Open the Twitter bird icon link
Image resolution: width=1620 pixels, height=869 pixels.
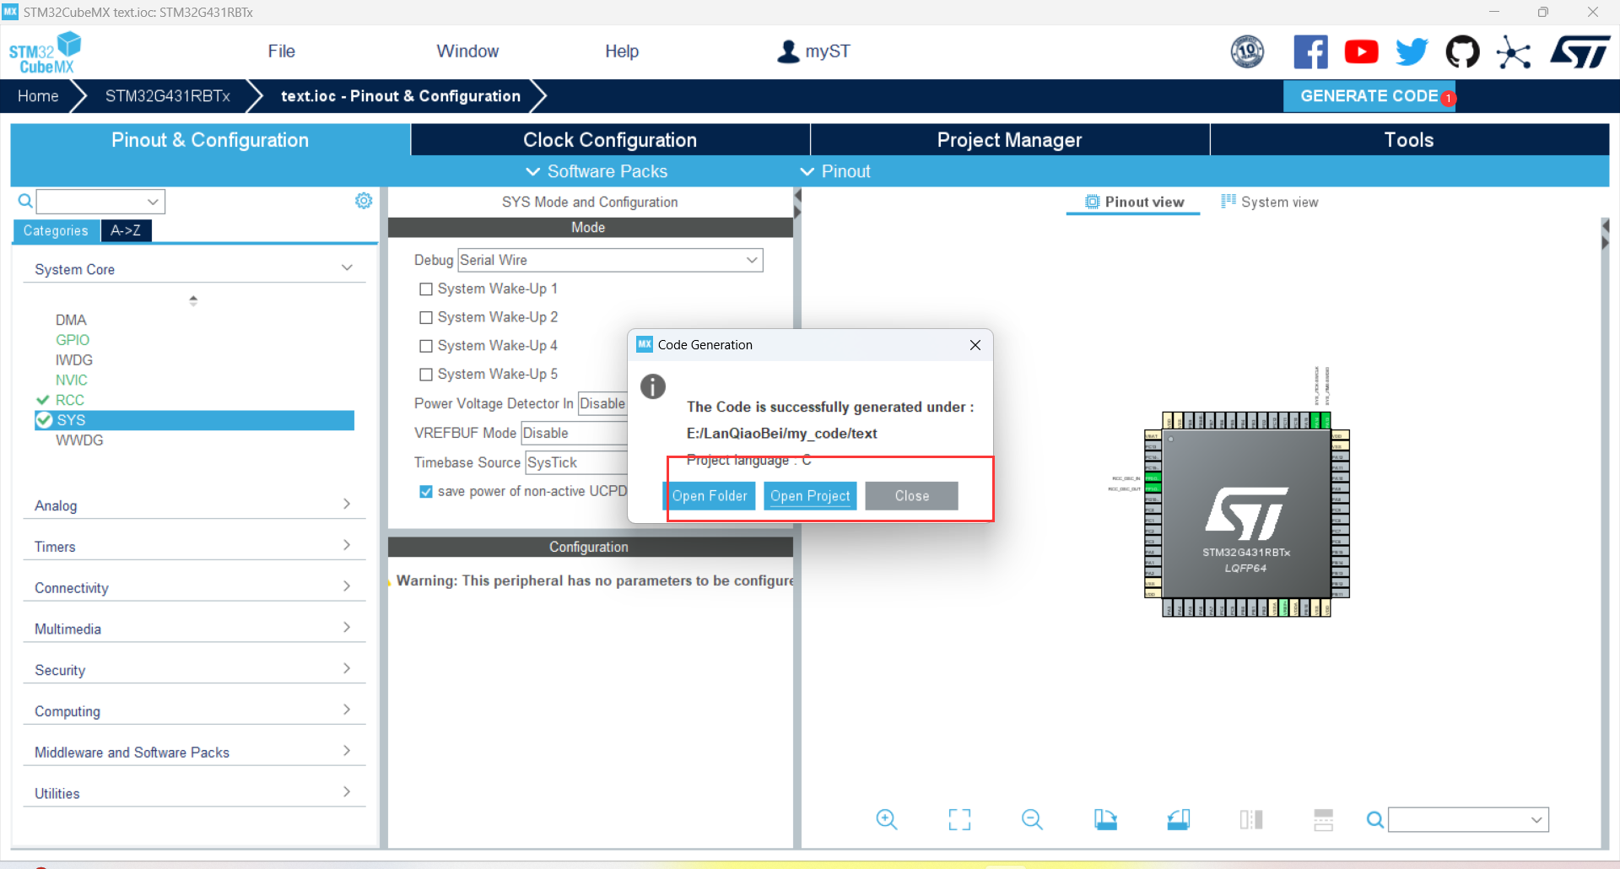click(x=1412, y=51)
